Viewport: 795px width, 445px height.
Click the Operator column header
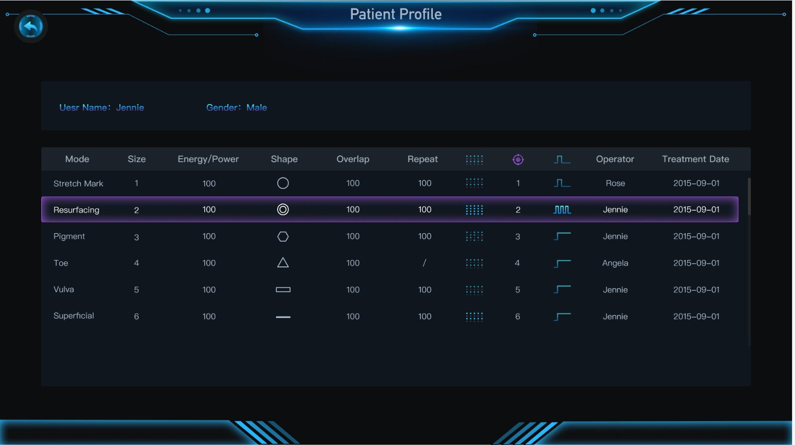(615, 159)
